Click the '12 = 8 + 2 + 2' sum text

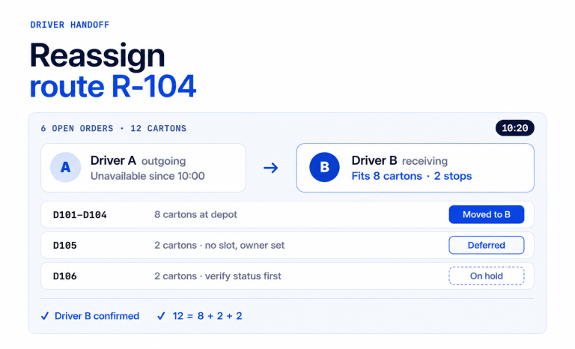click(207, 316)
